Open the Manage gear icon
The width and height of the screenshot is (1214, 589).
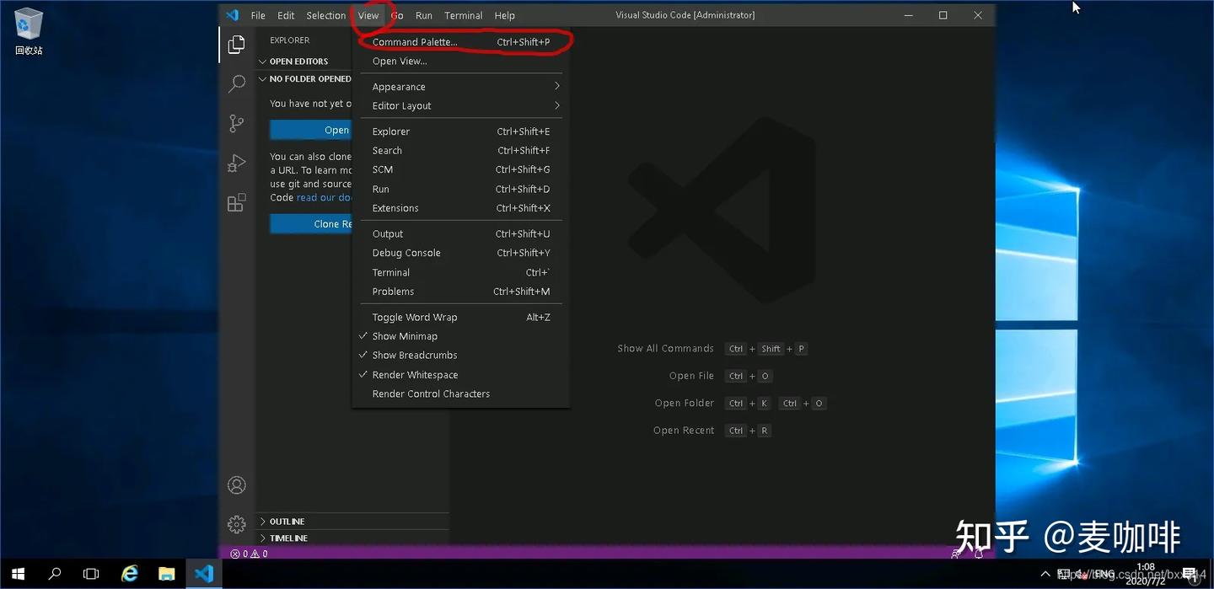pyautogui.click(x=237, y=524)
